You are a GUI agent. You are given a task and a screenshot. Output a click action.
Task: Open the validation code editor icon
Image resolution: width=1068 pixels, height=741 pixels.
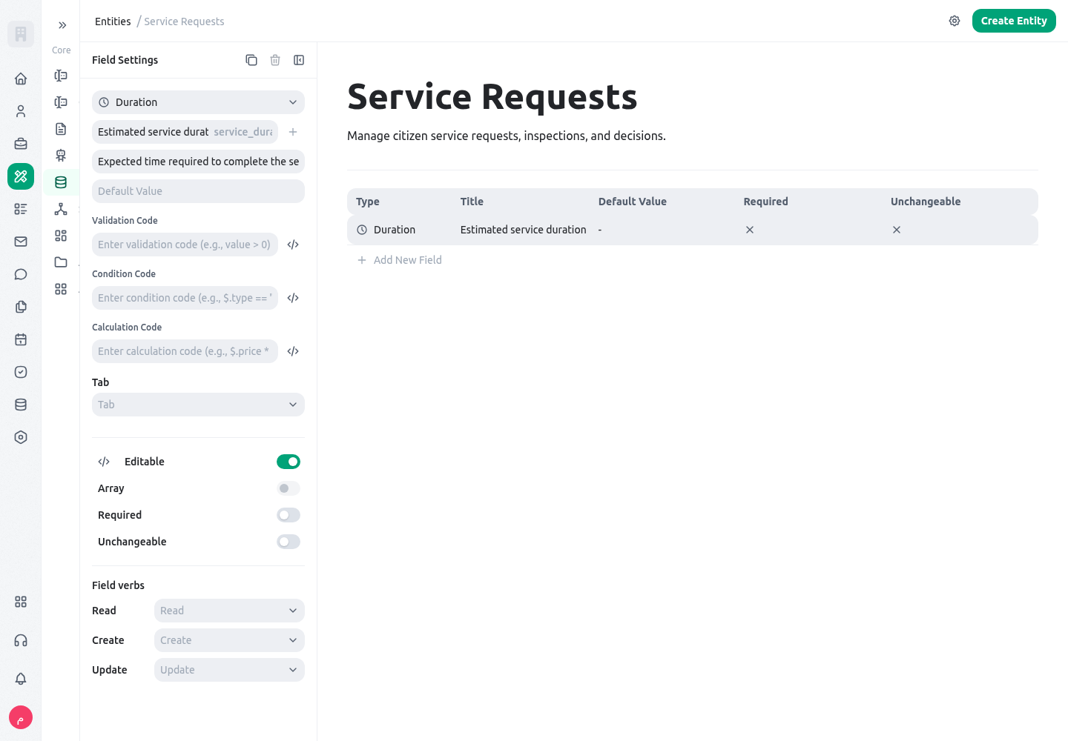(293, 245)
